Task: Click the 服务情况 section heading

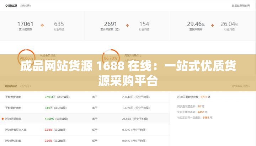Action: pyautogui.click(x=11, y=86)
